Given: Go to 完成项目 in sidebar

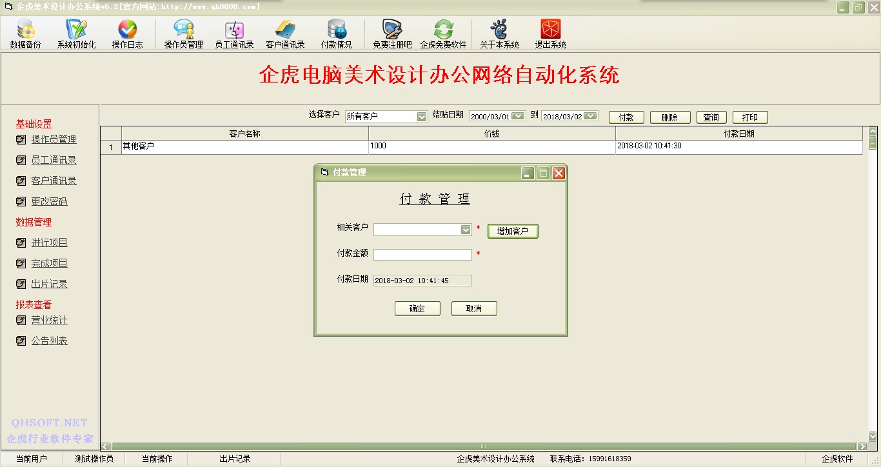Looking at the screenshot, I should tap(49, 263).
